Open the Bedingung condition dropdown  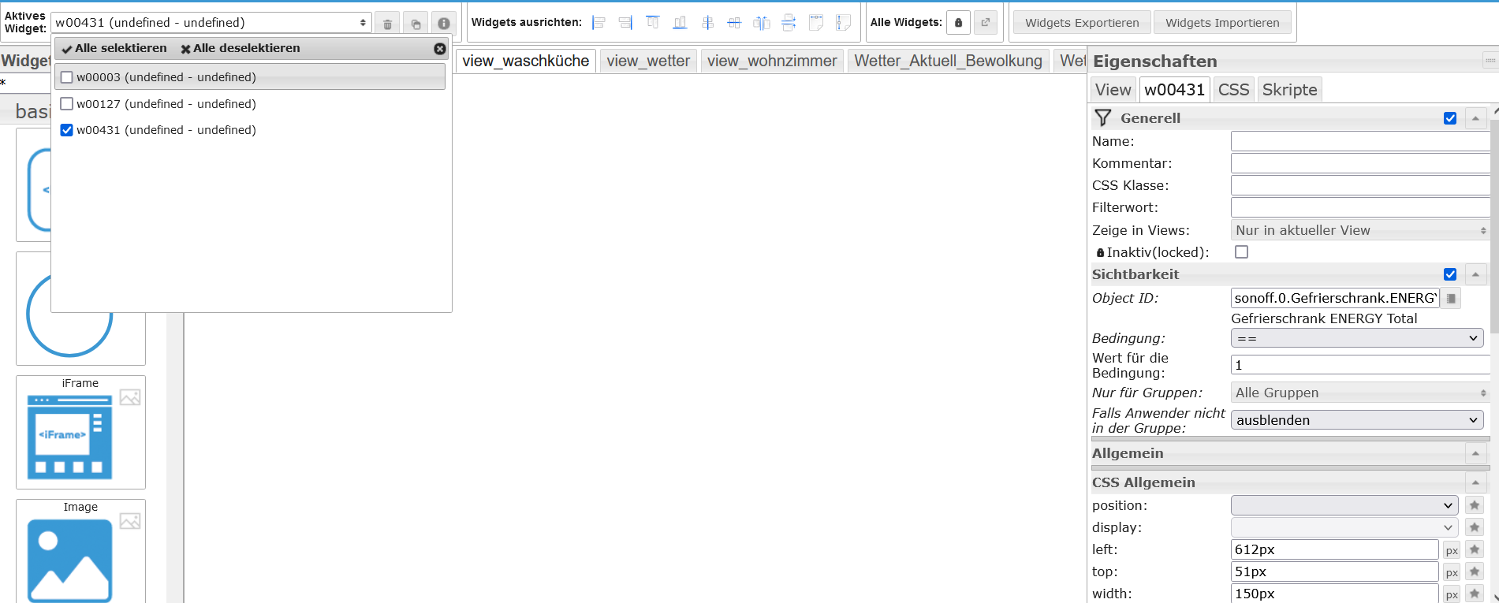(1357, 338)
